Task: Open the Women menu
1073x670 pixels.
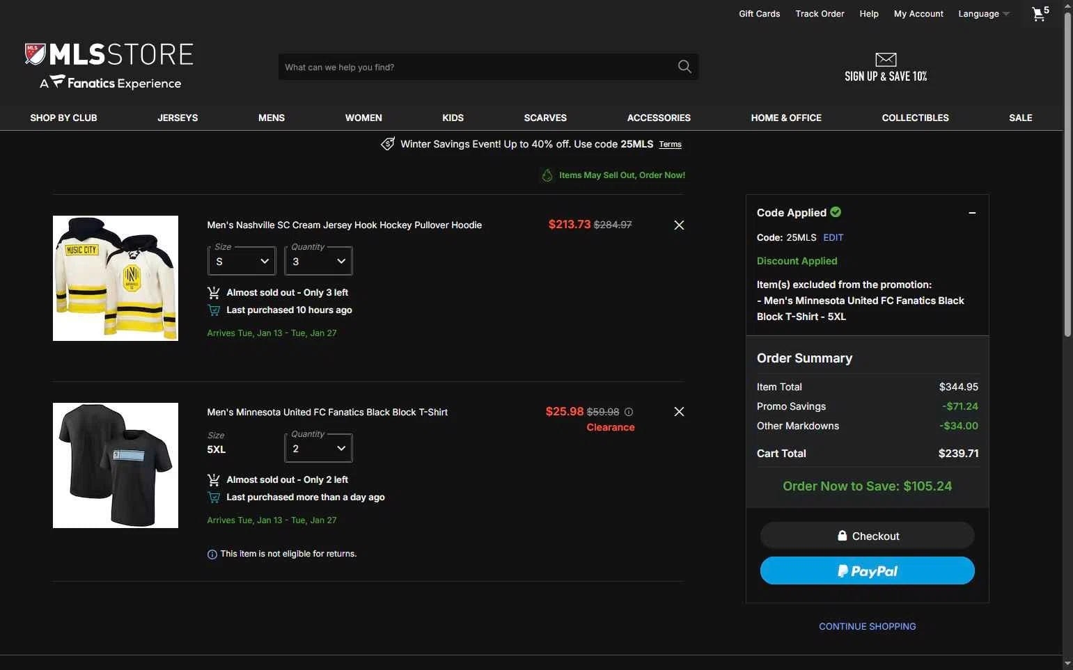Action: click(x=363, y=118)
